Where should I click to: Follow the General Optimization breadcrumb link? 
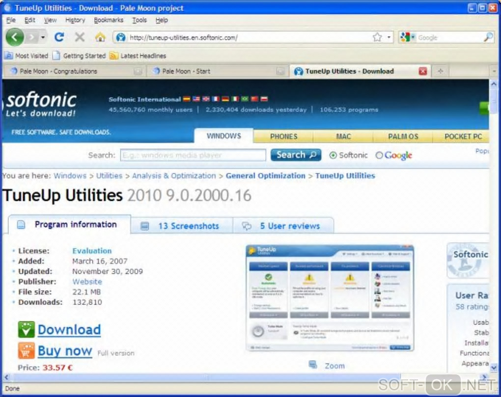click(266, 176)
